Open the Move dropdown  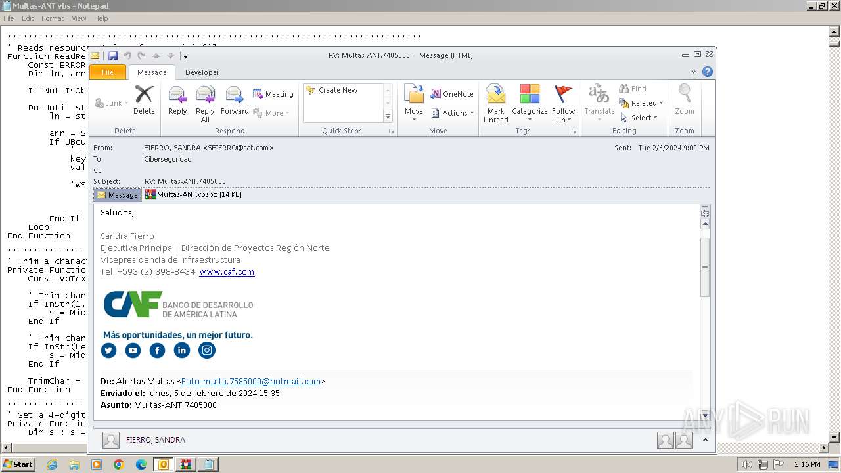(x=413, y=102)
